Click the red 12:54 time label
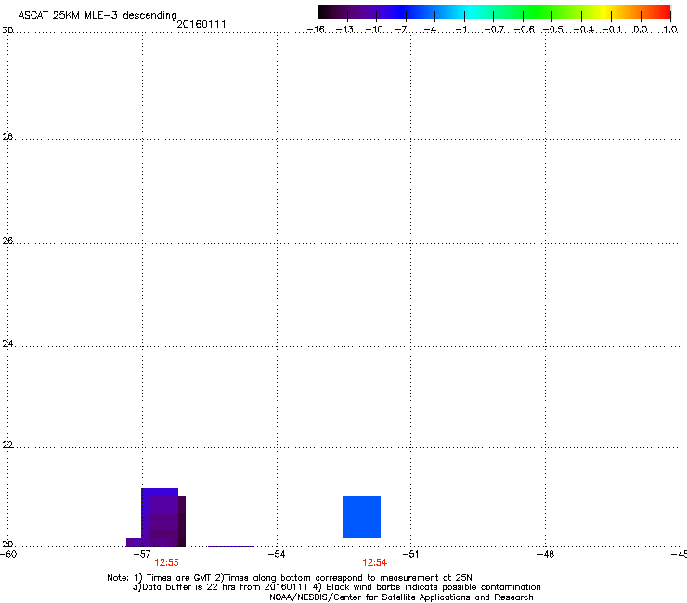Viewport: 687px width, 603px height. point(375,563)
